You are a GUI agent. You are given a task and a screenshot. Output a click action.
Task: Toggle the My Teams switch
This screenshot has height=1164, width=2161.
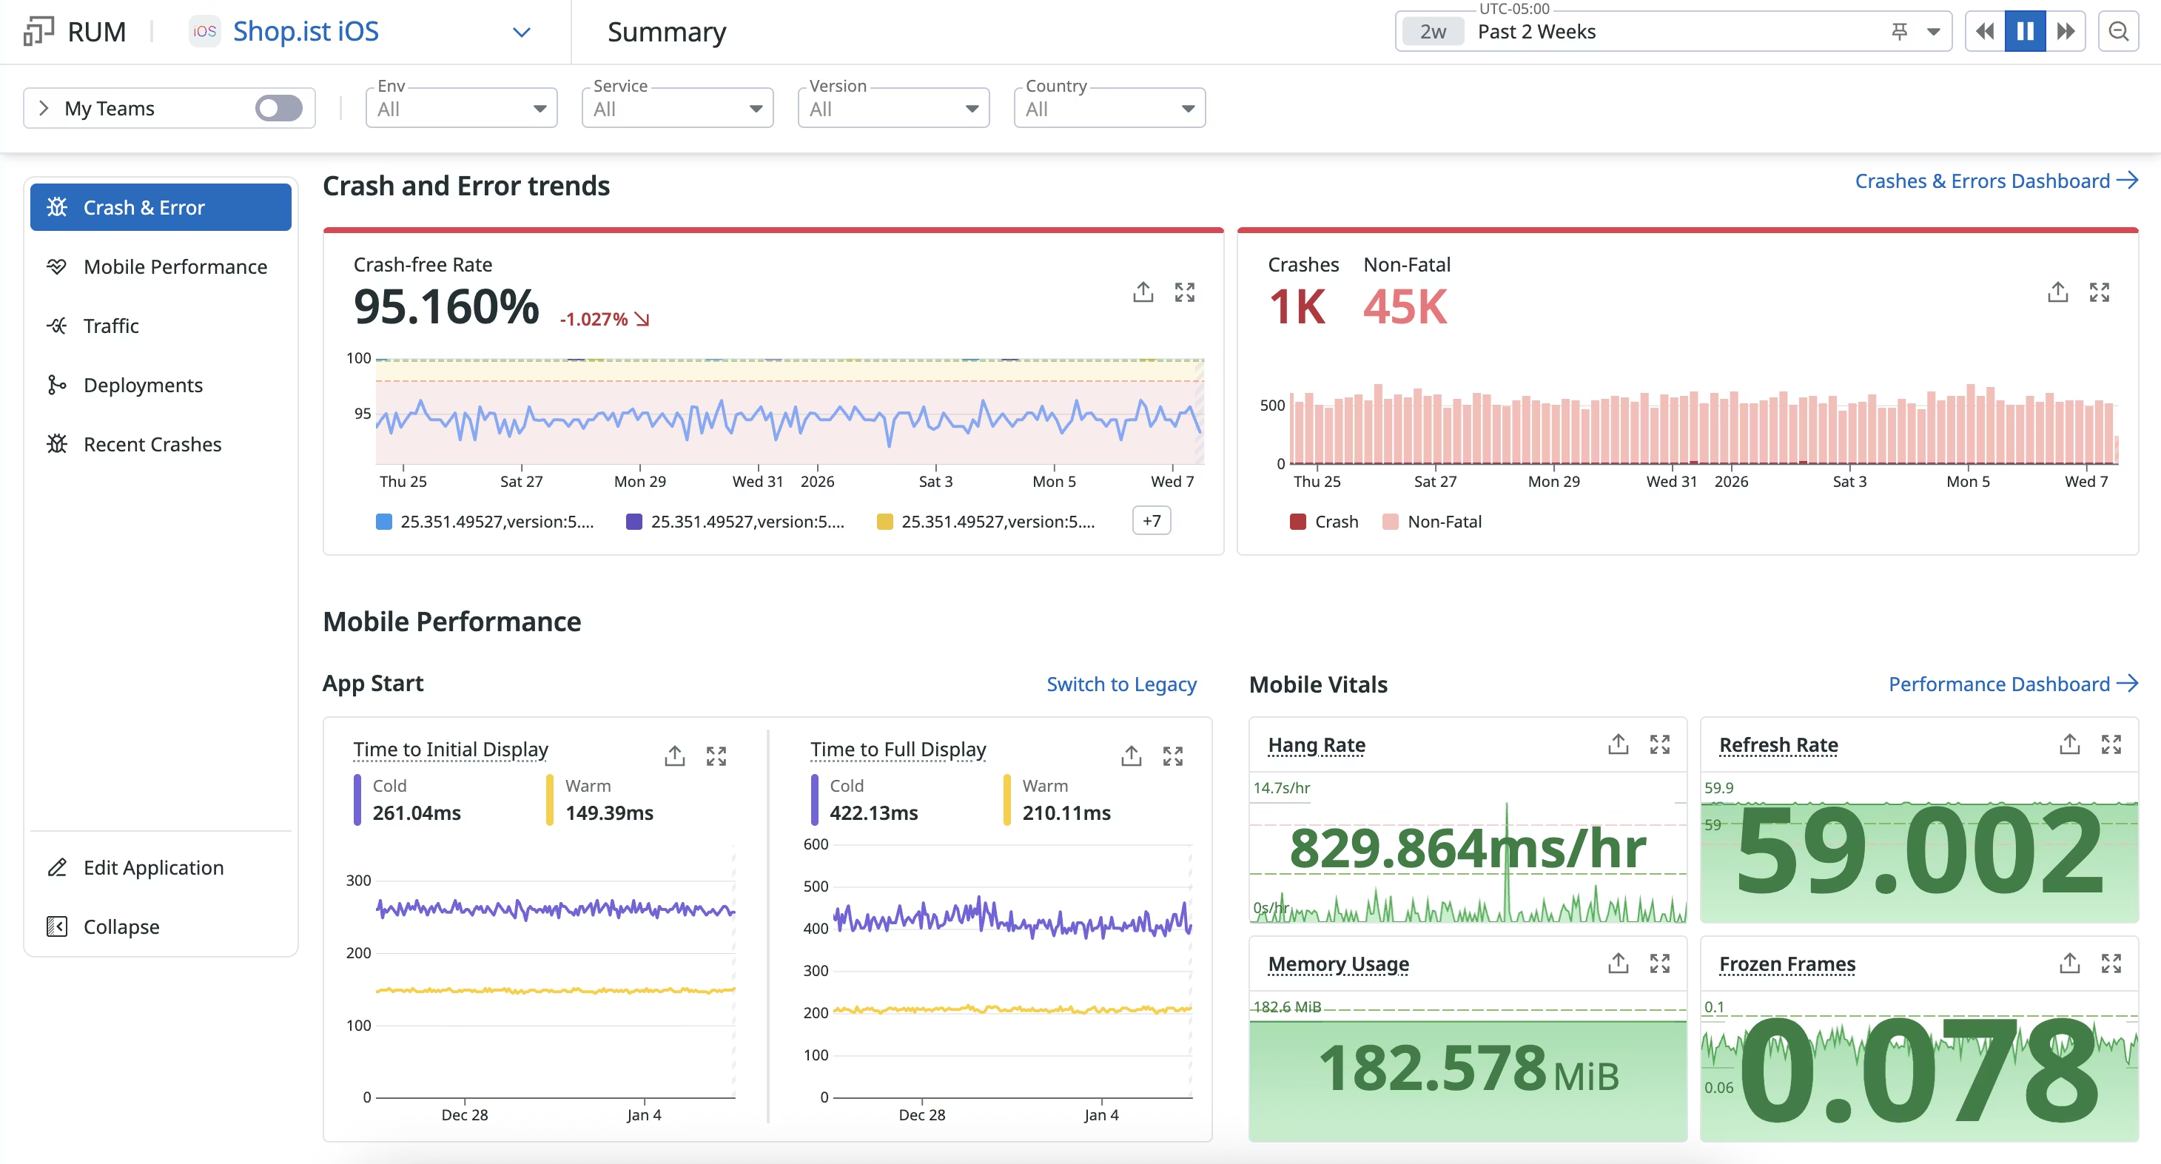point(278,108)
